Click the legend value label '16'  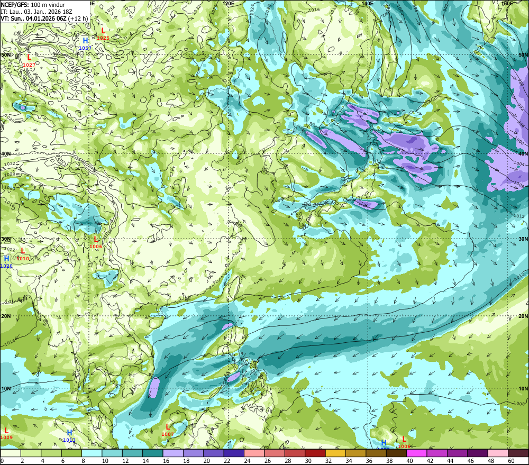[x=166, y=461]
